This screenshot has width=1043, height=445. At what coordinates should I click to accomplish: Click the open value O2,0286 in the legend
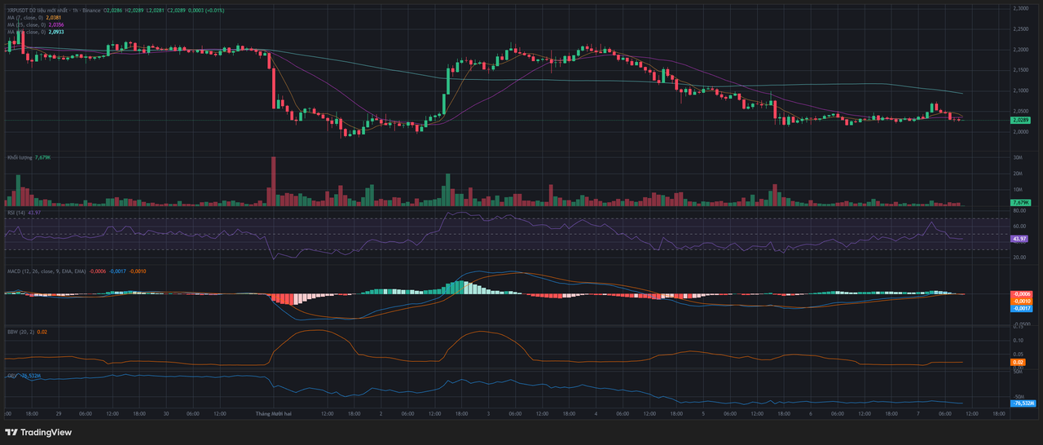coord(112,11)
